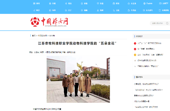Click the magnifier search icon
Screen dimensions: 170x111
(x=167, y=23)
